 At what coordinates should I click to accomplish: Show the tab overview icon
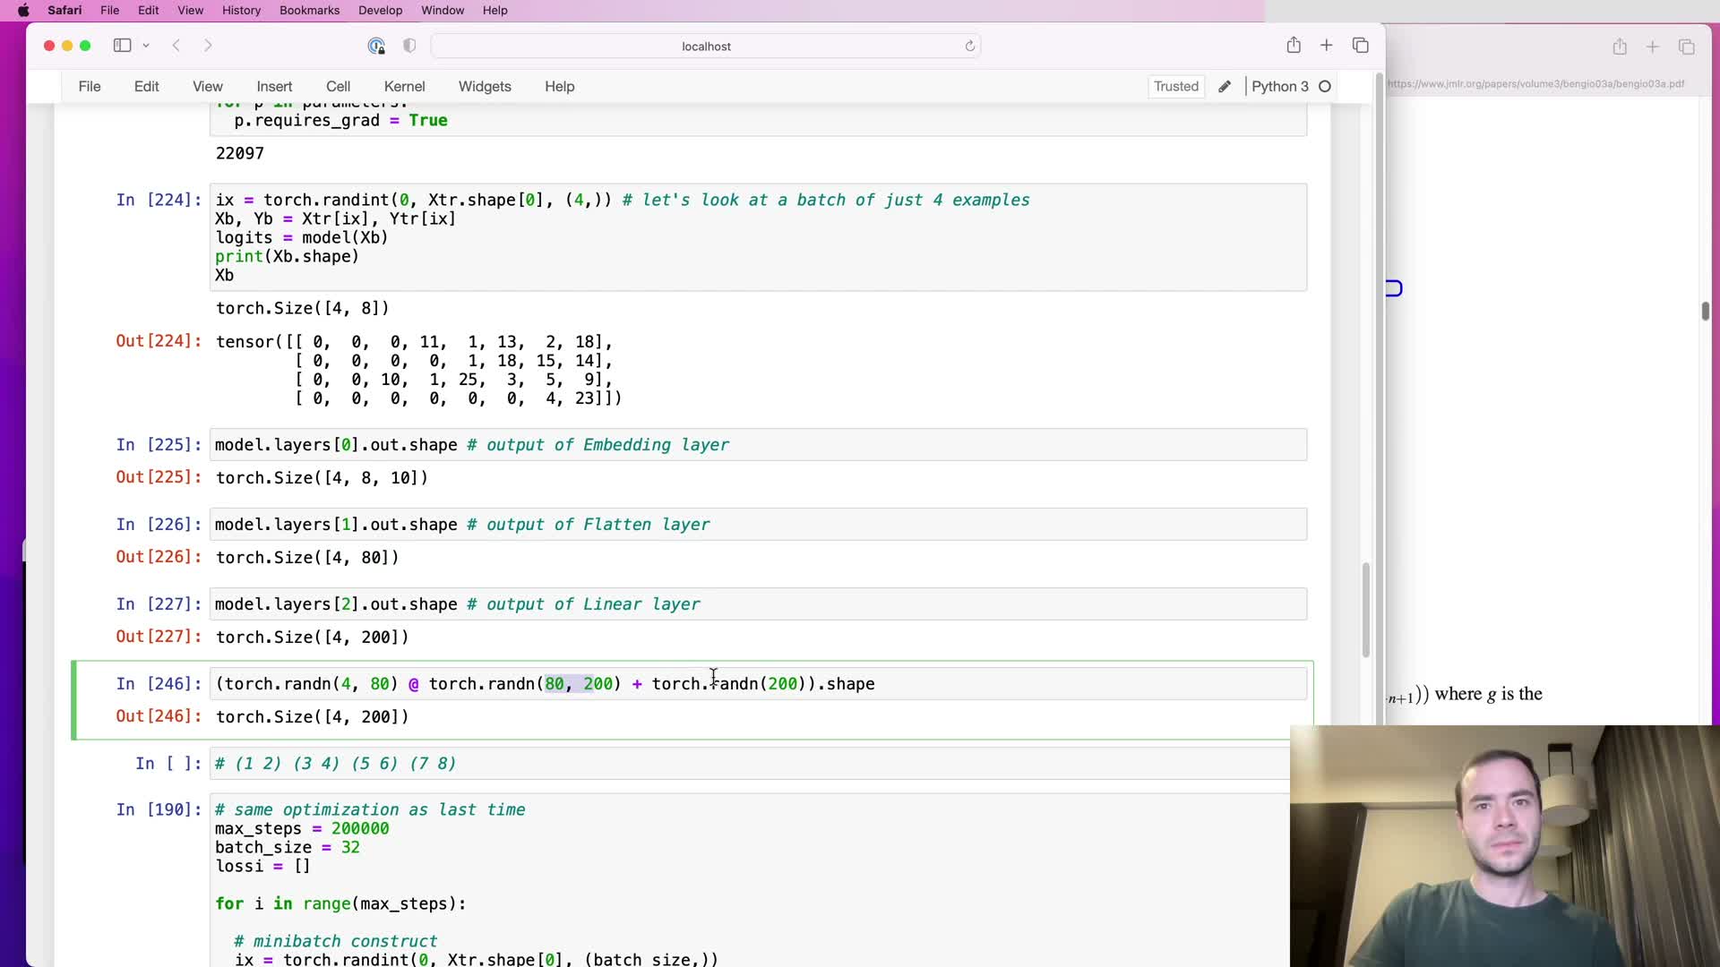[1361, 46]
